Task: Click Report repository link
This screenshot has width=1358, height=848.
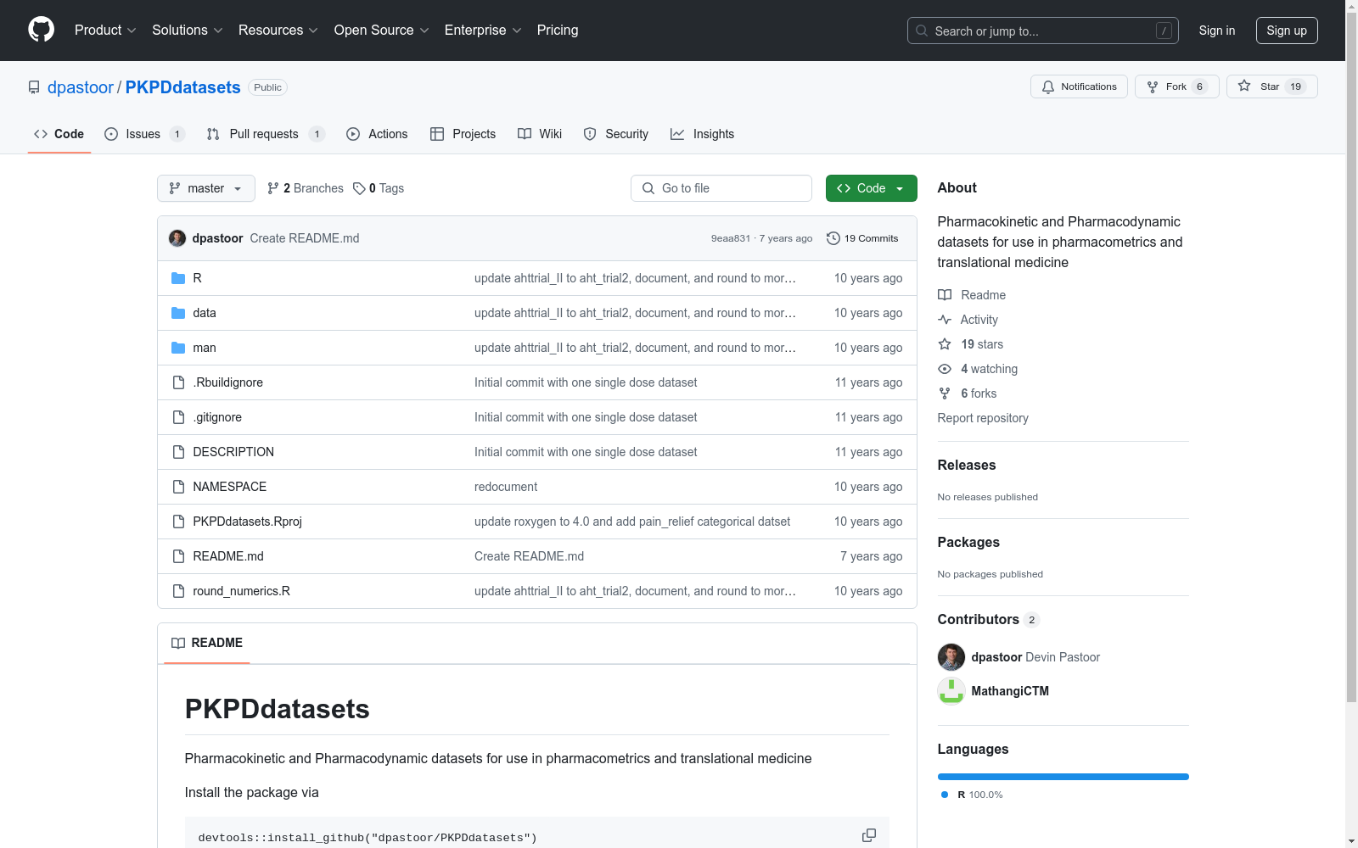Action: [983, 418]
